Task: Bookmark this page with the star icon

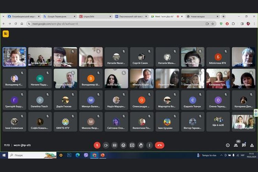Action: point(213,24)
